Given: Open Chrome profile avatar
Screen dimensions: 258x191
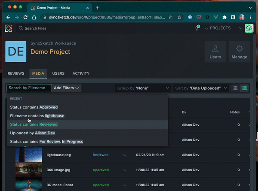Looking at the screenshot, I should [242, 17].
